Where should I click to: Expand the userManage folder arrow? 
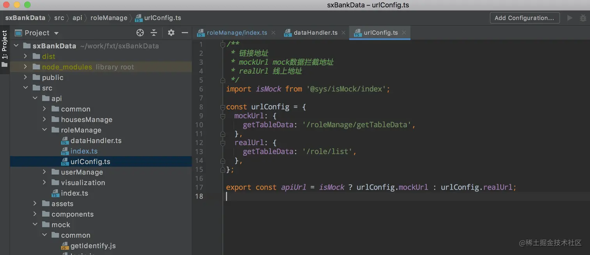(x=44, y=172)
